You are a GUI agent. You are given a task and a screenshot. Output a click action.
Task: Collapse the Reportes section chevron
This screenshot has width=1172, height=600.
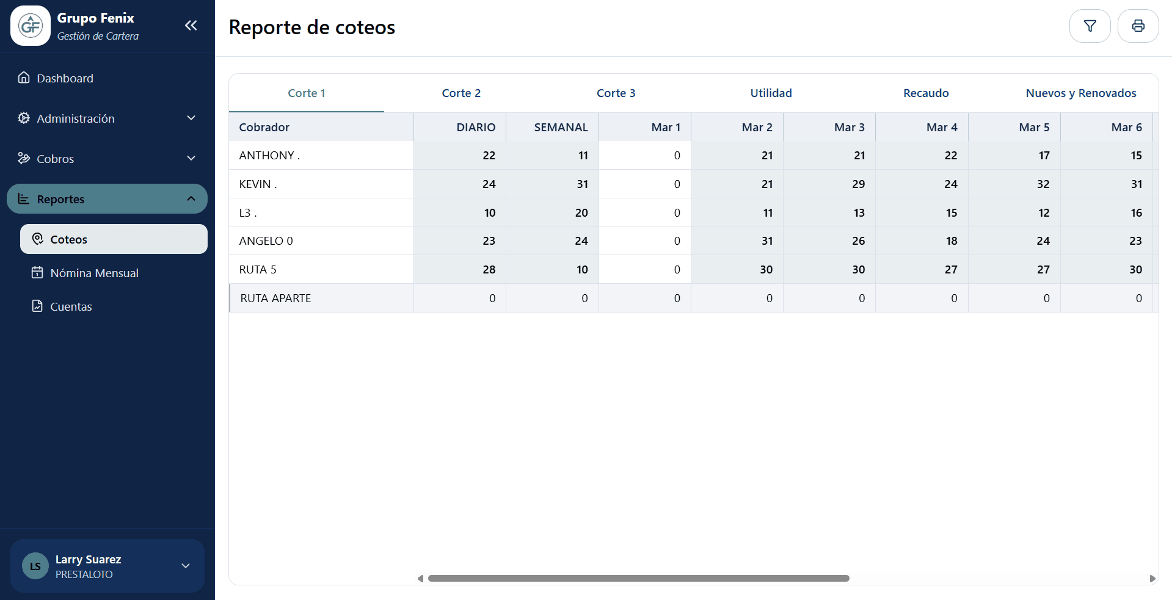[x=191, y=198]
